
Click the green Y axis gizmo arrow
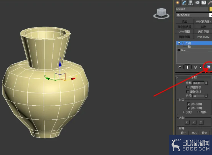(47, 78)
